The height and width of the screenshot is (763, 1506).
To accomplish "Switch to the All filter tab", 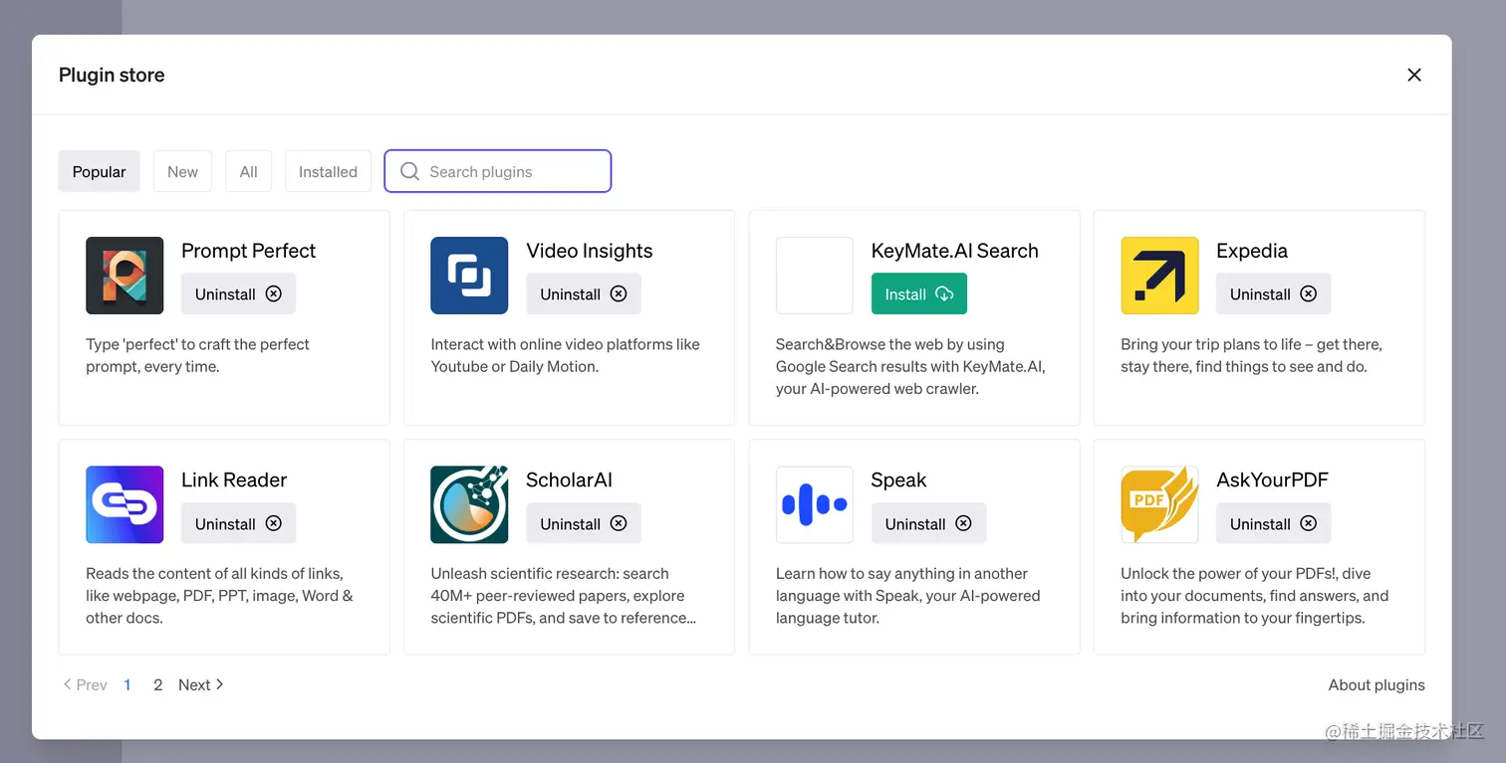I will pyautogui.click(x=248, y=171).
